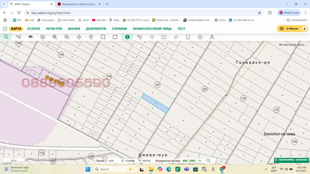Bookmark this page with star icon

(x=259, y=13)
